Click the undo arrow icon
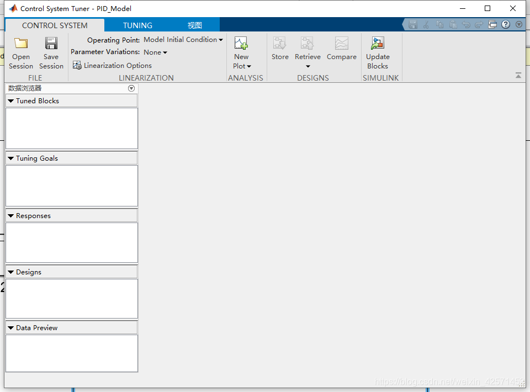The width and height of the screenshot is (530, 392). point(466,25)
